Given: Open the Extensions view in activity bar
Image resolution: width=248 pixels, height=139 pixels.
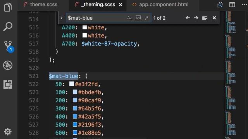Looking at the screenshot, I should (x=8, y=85).
